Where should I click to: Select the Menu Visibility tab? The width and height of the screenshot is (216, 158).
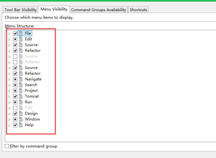[54, 9]
